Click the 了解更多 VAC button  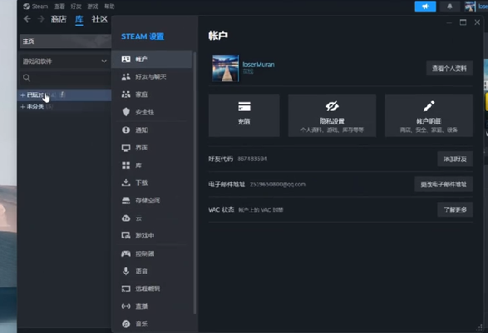[x=455, y=210]
